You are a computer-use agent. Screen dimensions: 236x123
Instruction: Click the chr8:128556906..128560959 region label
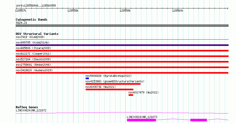36,6
